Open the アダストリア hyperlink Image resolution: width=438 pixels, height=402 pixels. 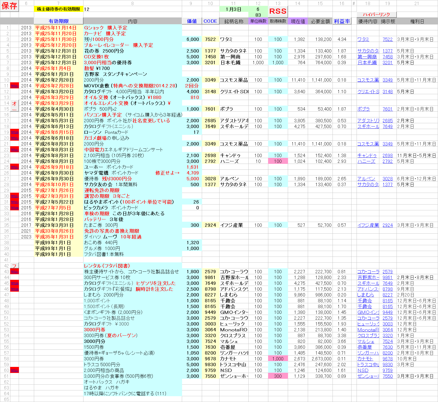(x=368, y=121)
